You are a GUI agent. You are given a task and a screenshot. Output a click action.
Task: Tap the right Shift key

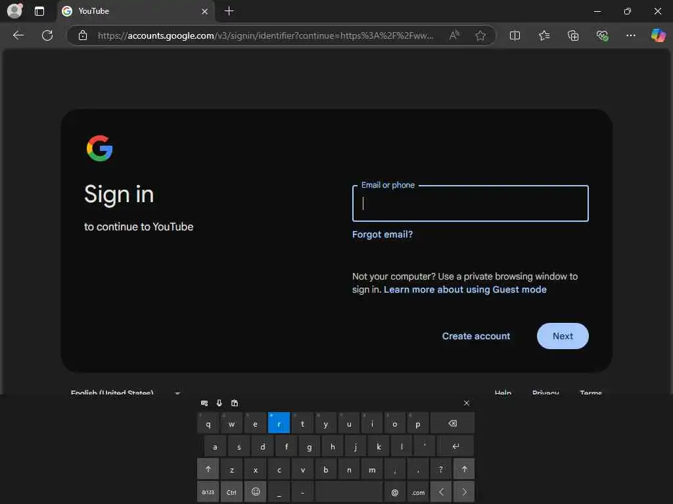point(464,469)
